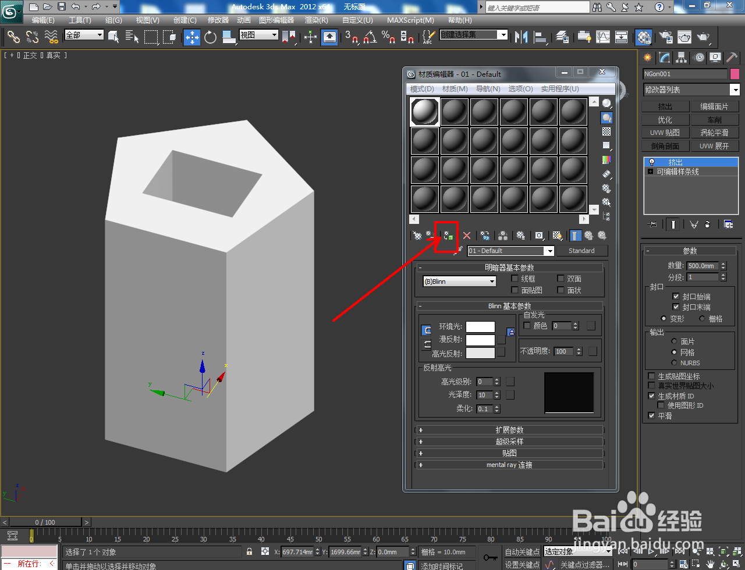Viewport: 745px width, 570px height.
Task: Toggle Percent Snap button
Action: pos(389,37)
